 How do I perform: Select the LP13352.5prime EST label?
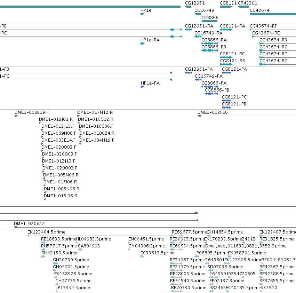pyautogui.click(x=73, y=288)
